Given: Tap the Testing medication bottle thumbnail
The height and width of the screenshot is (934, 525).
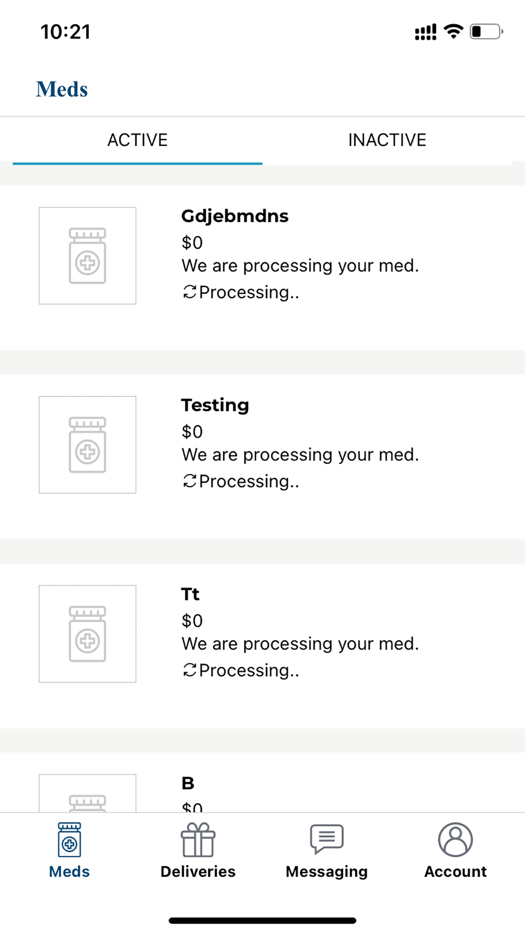Looking at the screenshot, I should [87, 445].
